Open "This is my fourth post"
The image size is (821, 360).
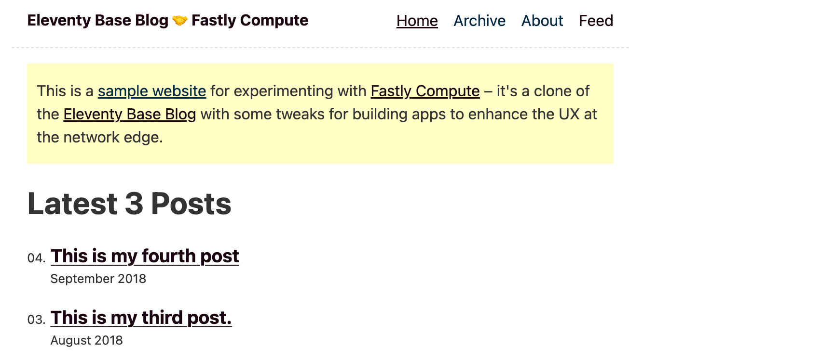(x=145, y=256)
